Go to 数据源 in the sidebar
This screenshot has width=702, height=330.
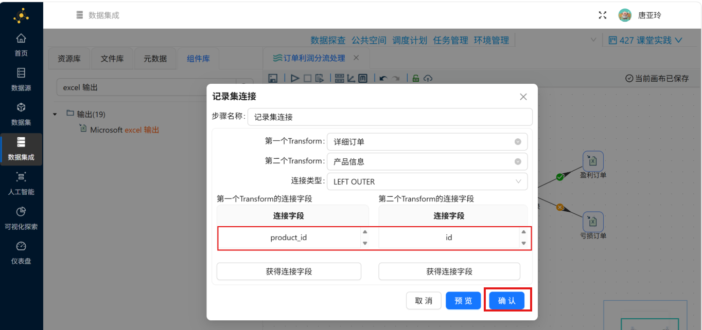(21, 80)
